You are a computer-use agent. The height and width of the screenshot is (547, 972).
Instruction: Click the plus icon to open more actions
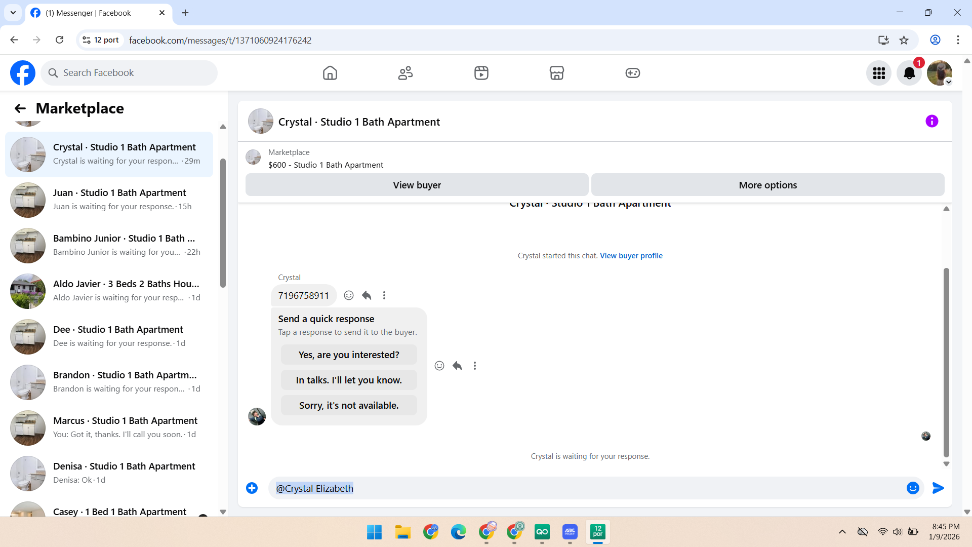point(252,488)
